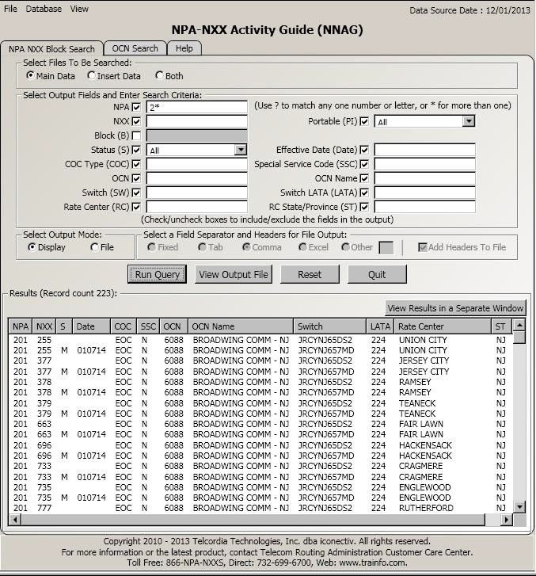Open the Status dropdown arrow

point(241,150)
